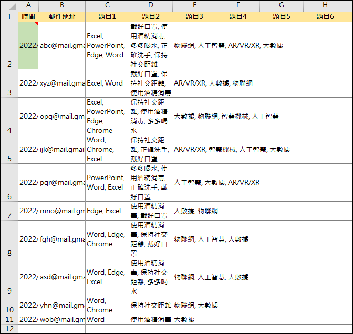The image size is (353, 334).
Task: Select column C header
Action: click(107, 6)
